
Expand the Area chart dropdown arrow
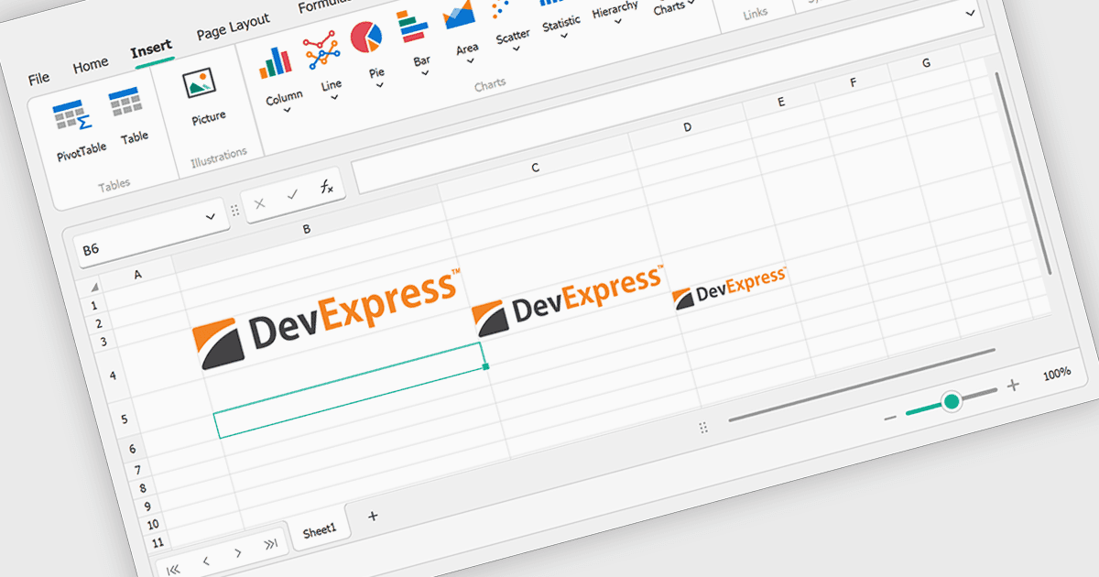[x=471, y=61]
